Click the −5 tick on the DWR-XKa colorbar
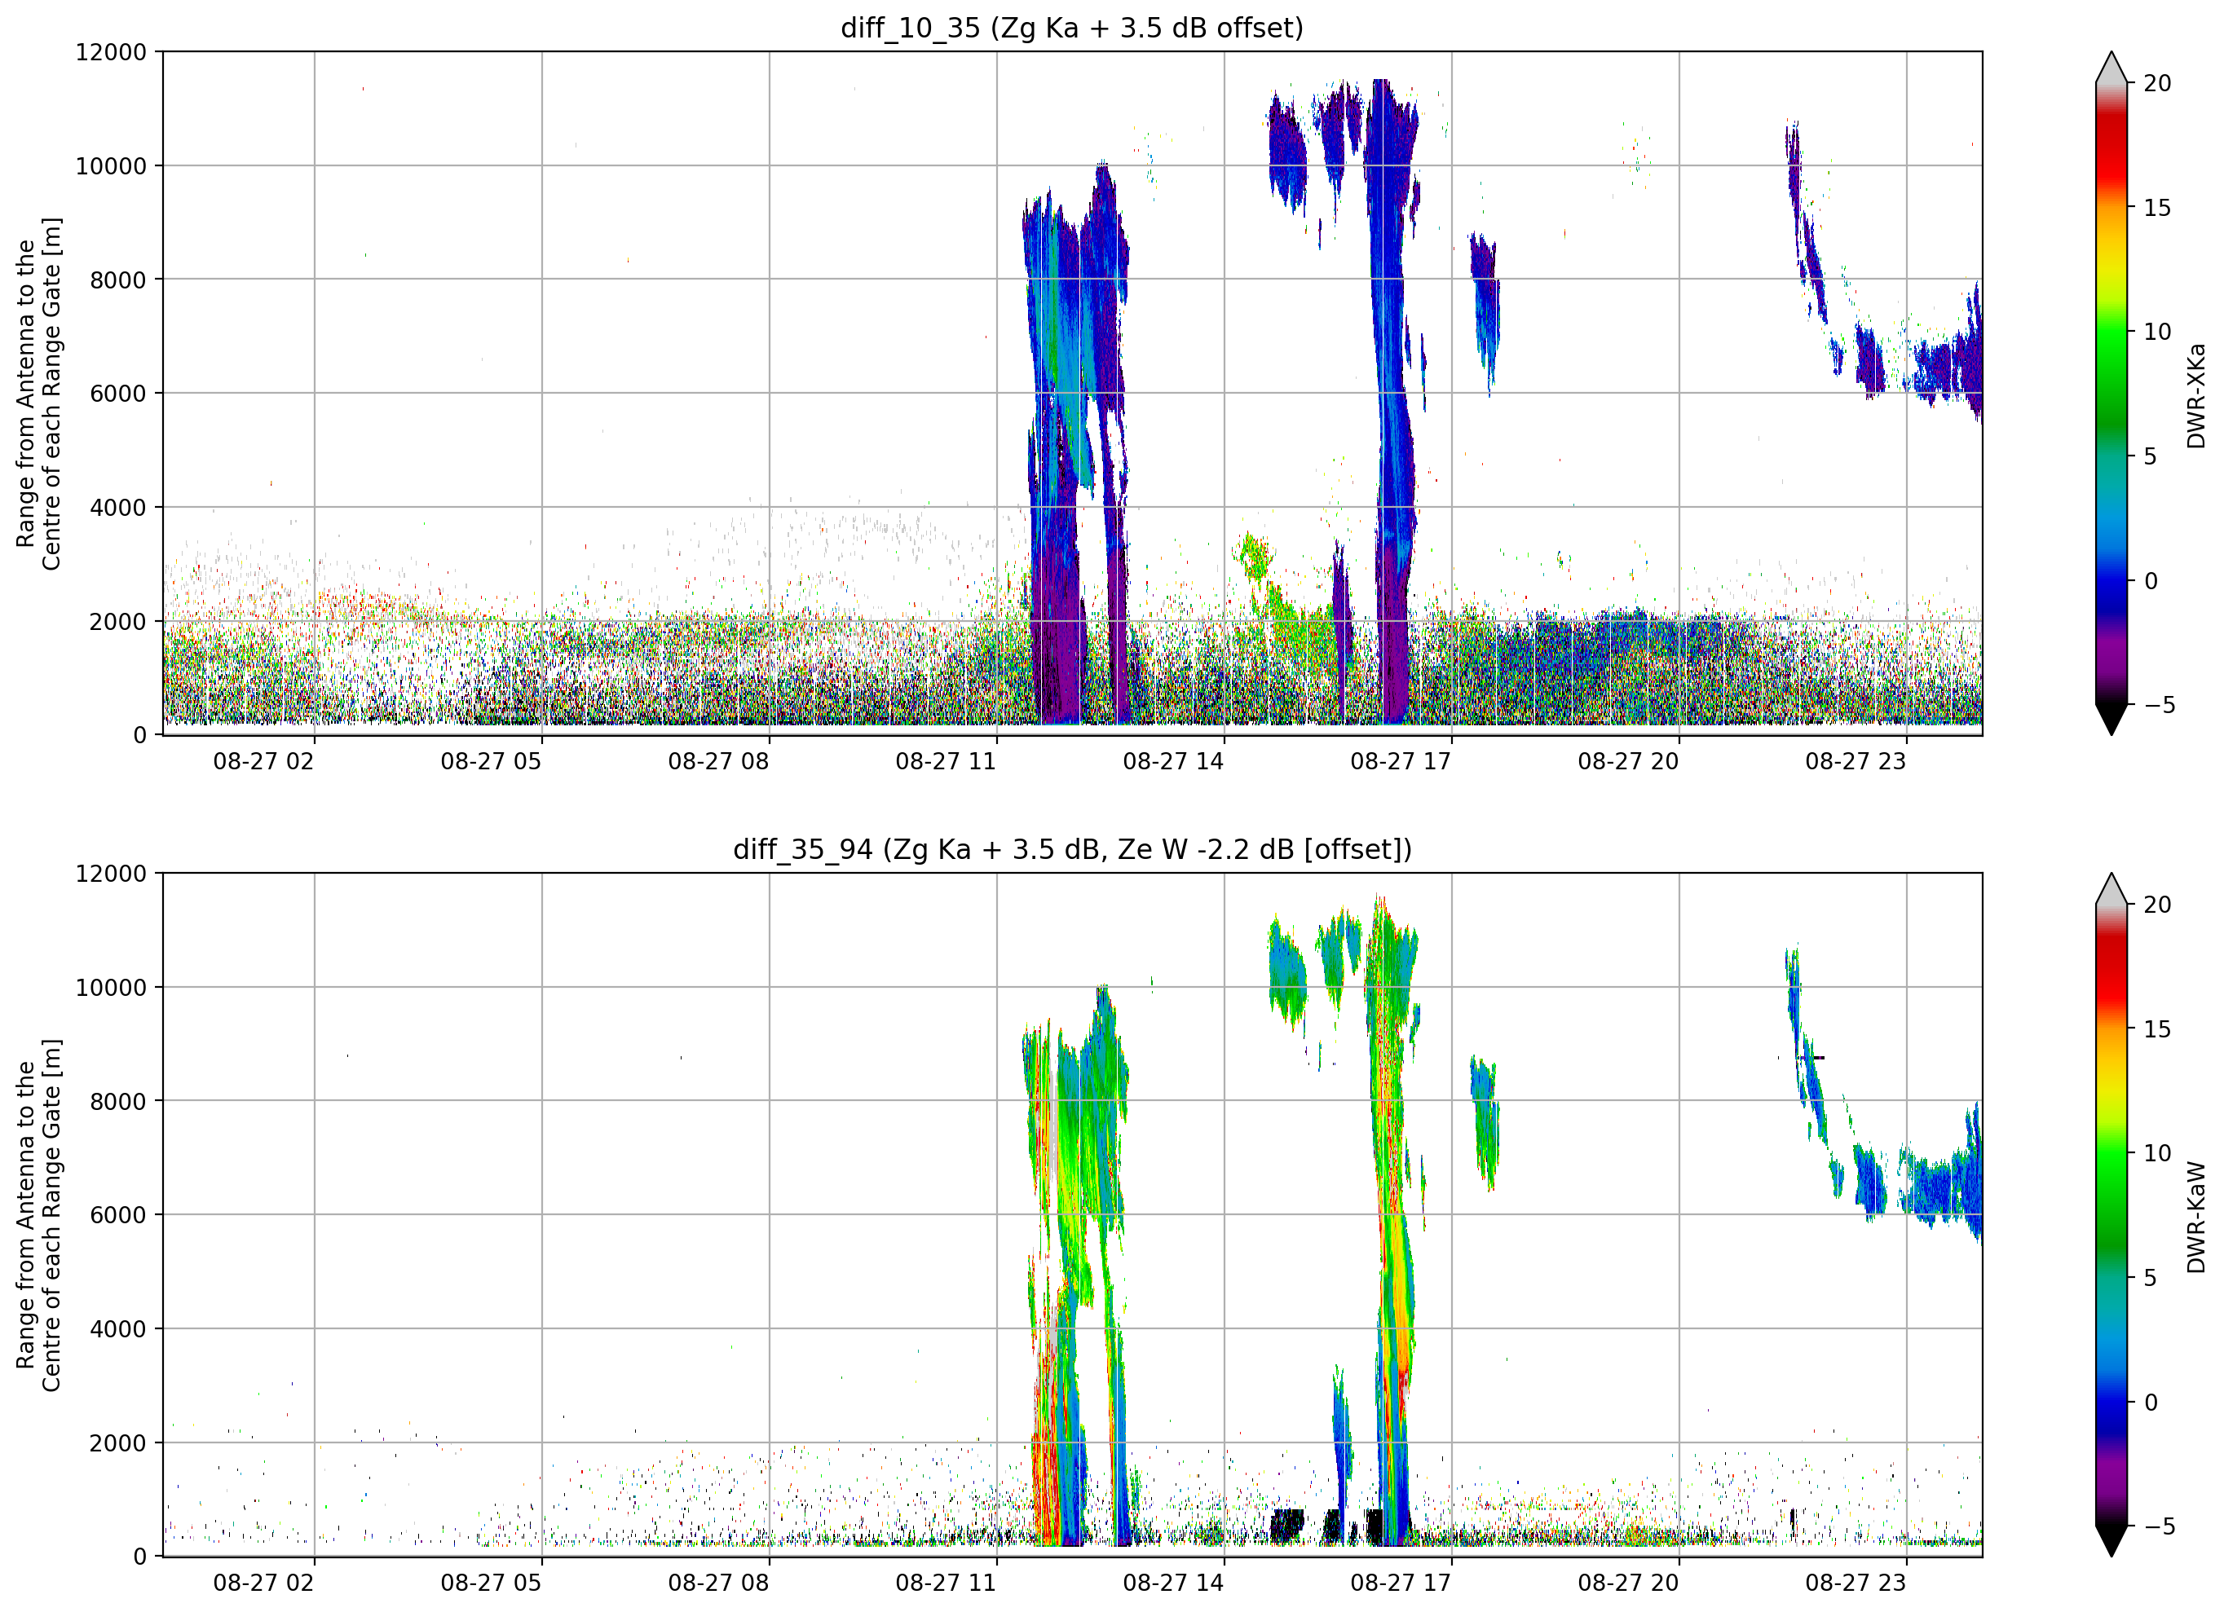 coord(2160,705)
